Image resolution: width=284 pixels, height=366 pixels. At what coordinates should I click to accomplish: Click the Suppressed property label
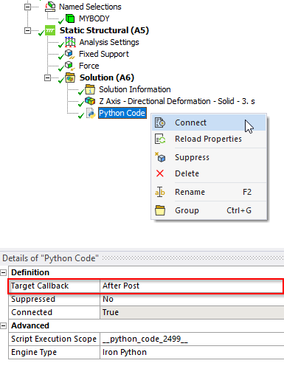(x=33, y=300)
